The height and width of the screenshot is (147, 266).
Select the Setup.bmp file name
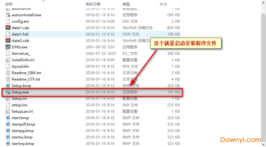click(x=21, y=85)
